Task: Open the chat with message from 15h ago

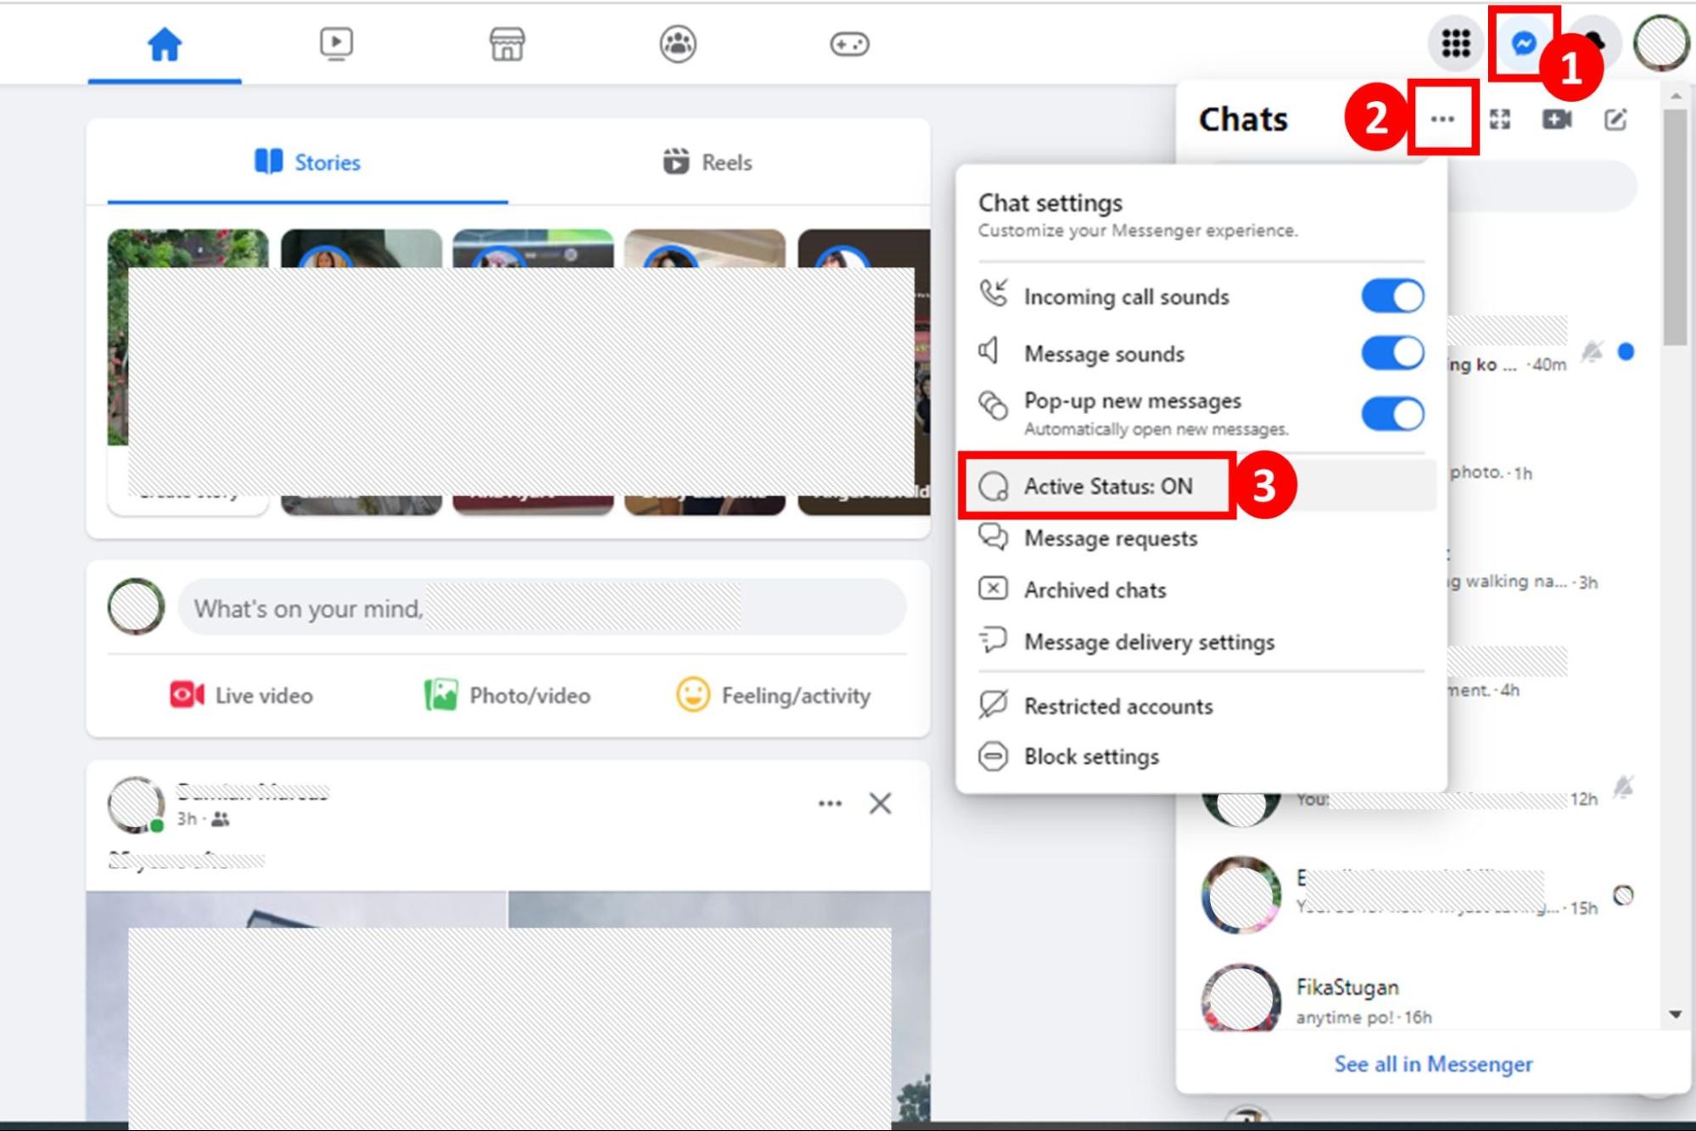Action: tap(1419, 896)
